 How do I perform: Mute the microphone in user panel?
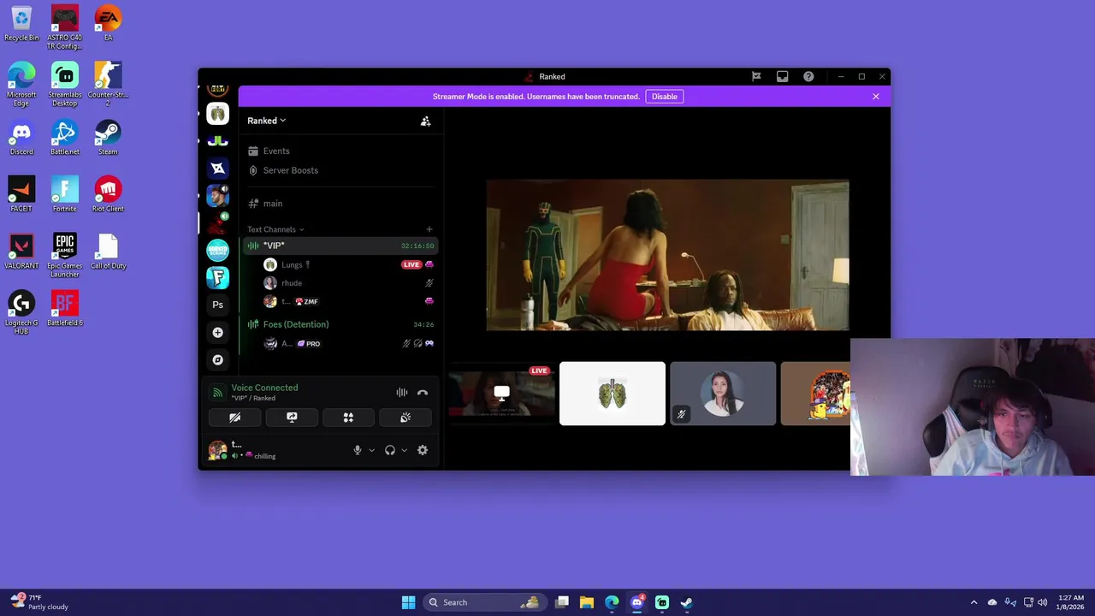358,450
